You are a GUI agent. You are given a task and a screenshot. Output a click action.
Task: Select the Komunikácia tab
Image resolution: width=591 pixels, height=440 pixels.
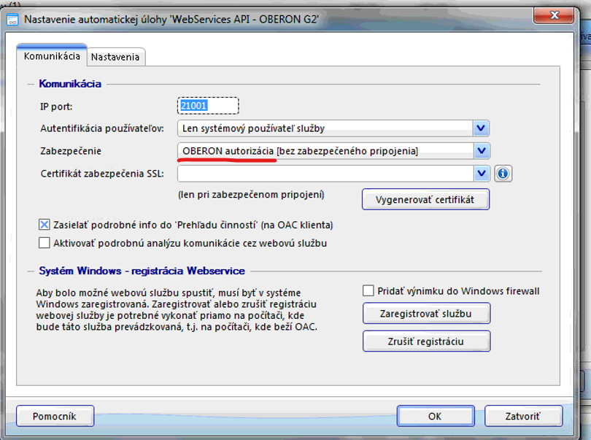tap(51, 56)
